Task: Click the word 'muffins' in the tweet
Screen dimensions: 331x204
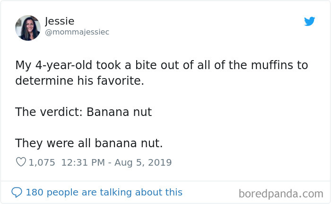Action: 264,65
